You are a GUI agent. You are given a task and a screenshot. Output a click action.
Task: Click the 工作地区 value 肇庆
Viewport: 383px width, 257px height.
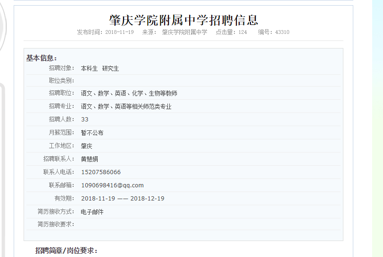coord(86,146)
